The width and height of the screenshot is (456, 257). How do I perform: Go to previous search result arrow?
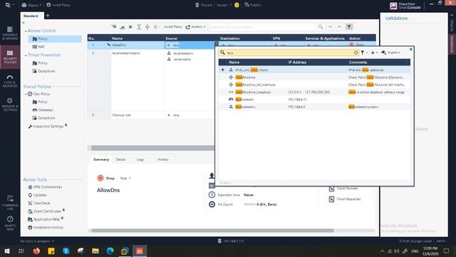(x=339, y=27)
